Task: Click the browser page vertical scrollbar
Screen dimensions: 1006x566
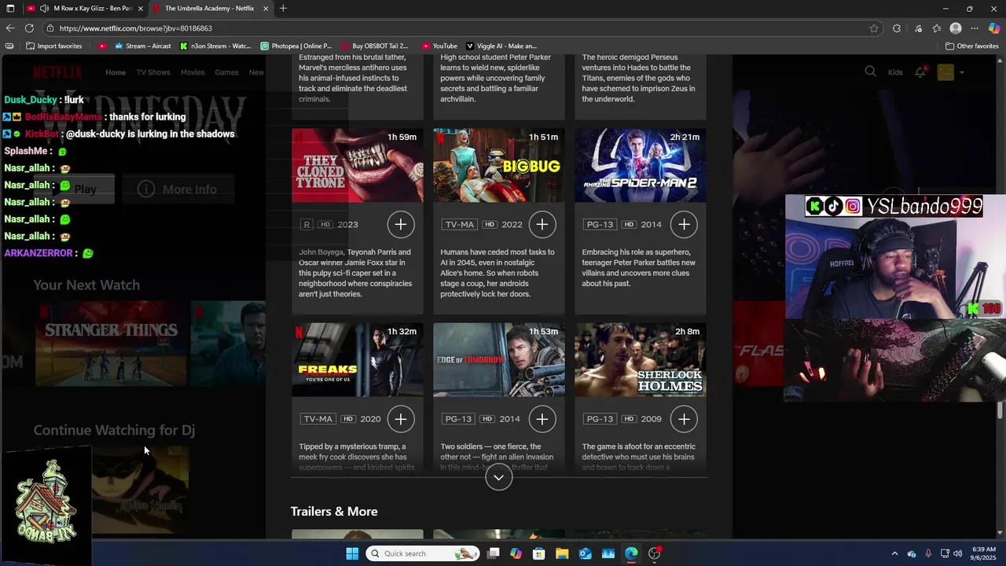Action: 1000,409
